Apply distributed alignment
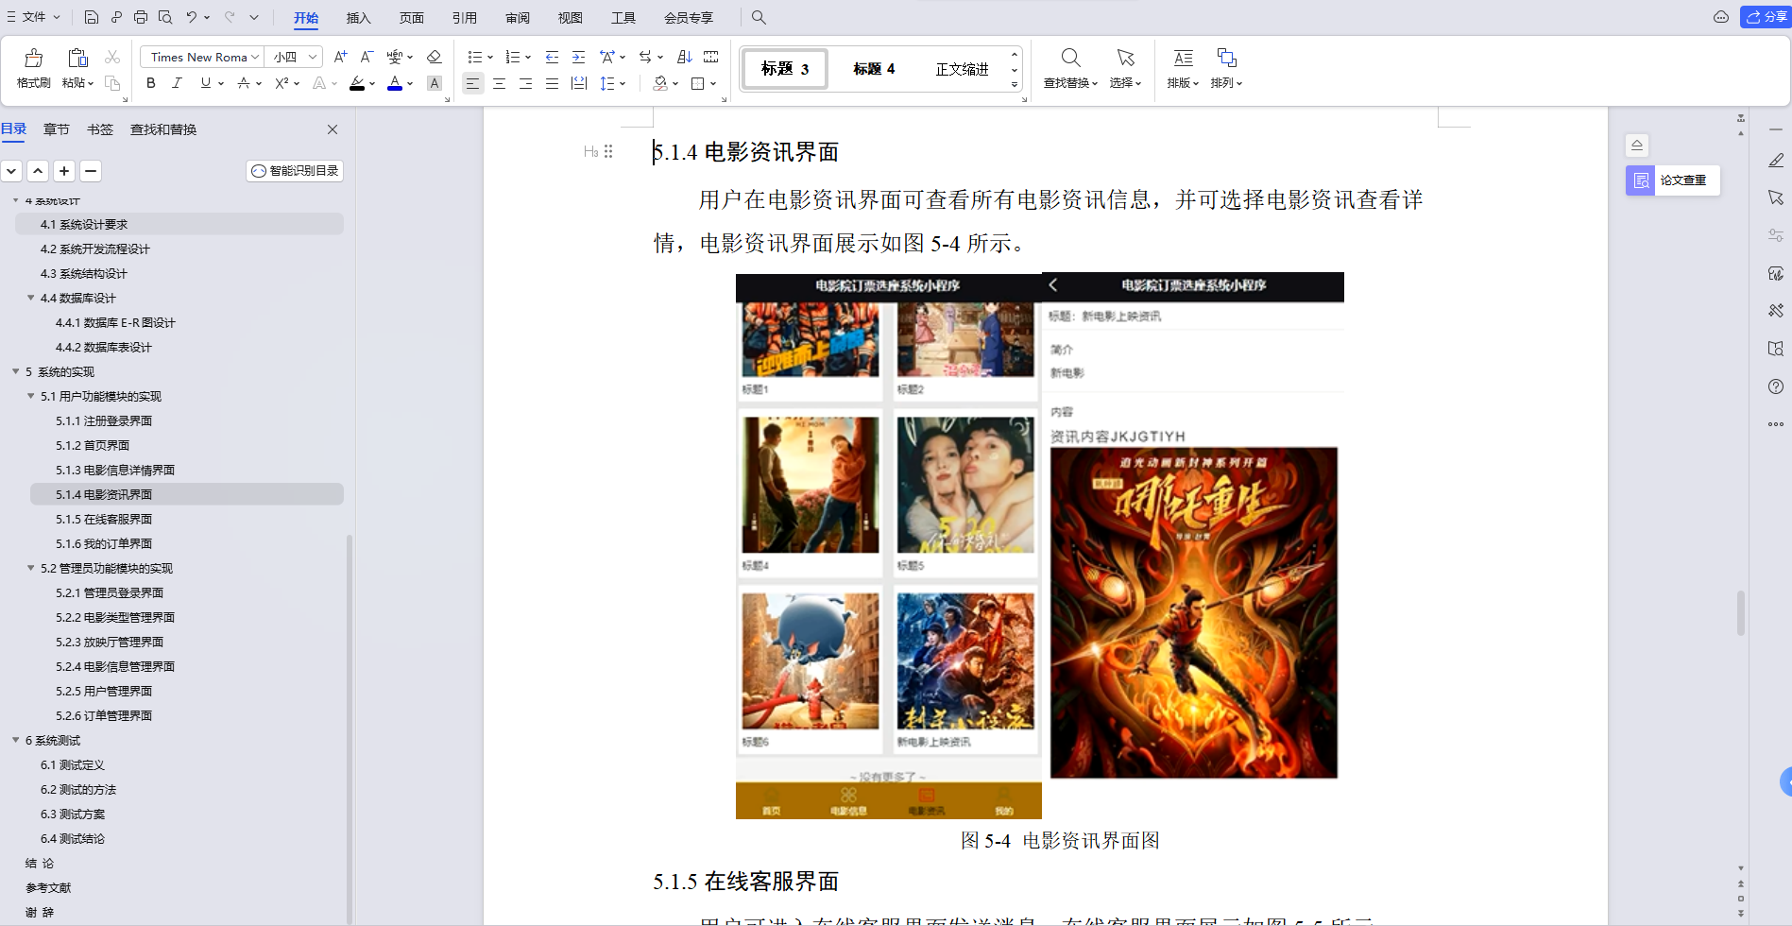 tap(579, 83)
